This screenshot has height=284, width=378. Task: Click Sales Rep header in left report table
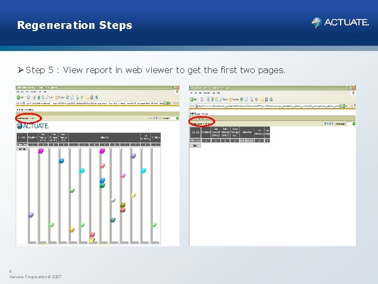[104, 137]
